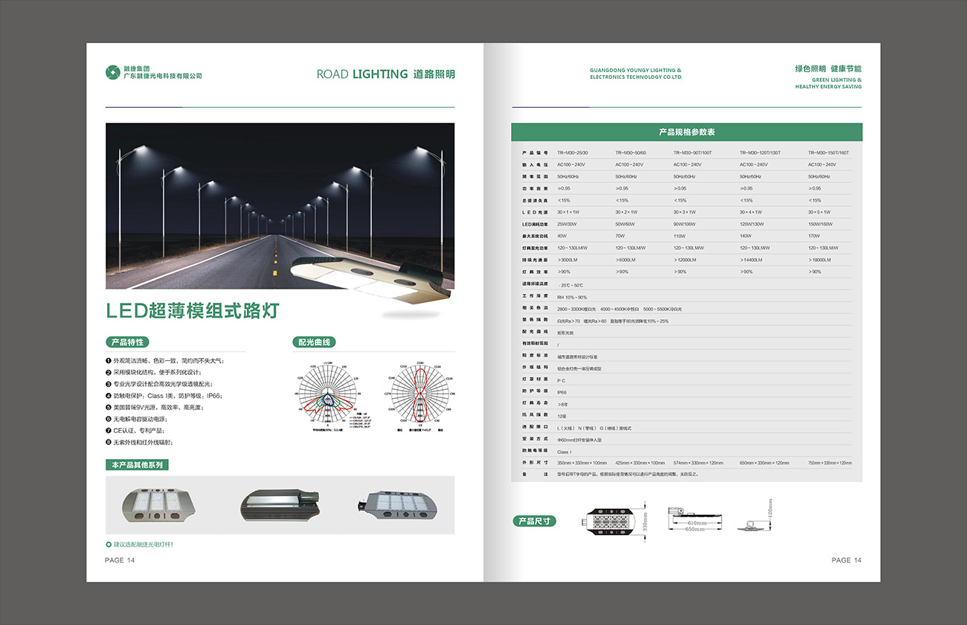Click the 30×1×1W LED source cell

568,212
